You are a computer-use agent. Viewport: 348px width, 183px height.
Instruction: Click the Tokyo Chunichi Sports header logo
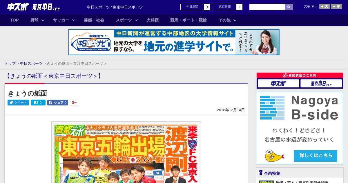tap(46, 7)
